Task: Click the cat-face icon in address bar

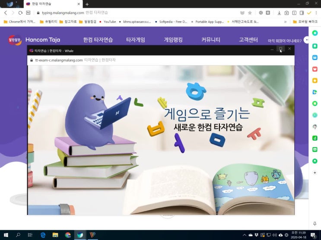Action: tap(242, 13)
